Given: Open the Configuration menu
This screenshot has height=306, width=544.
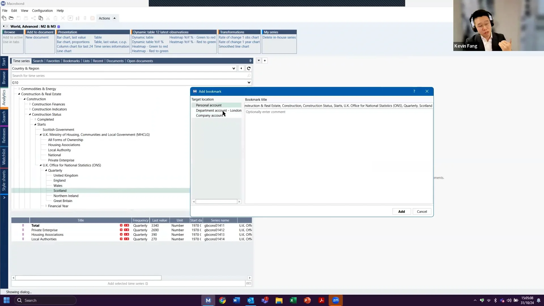Looking at the screenshot, I should (42, 10).
